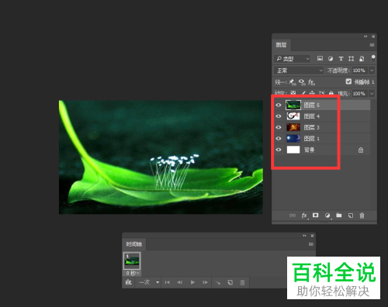Filter layers by shape layer icon
388x307 pixels.
[x=351, y=59]
